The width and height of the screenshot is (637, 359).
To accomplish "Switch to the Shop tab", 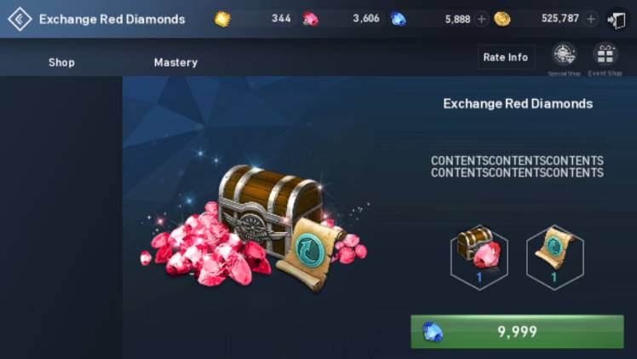I will (61, 62).
